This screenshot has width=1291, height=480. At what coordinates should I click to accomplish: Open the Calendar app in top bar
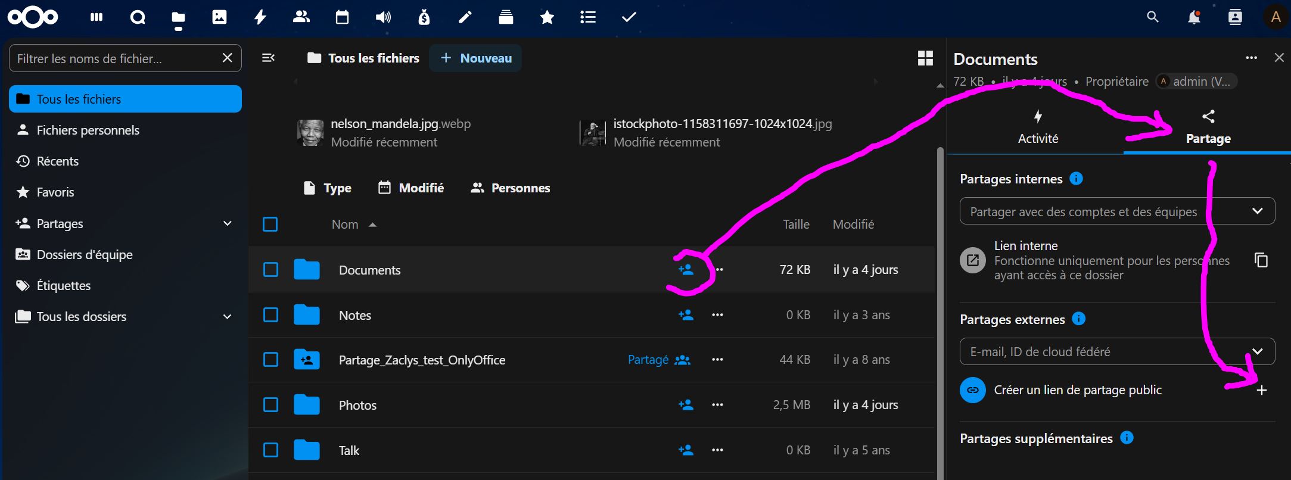342,17
